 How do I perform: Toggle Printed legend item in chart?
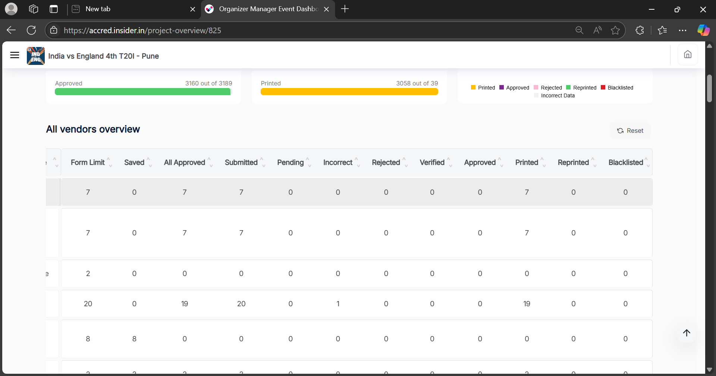(x=483, y=88)
